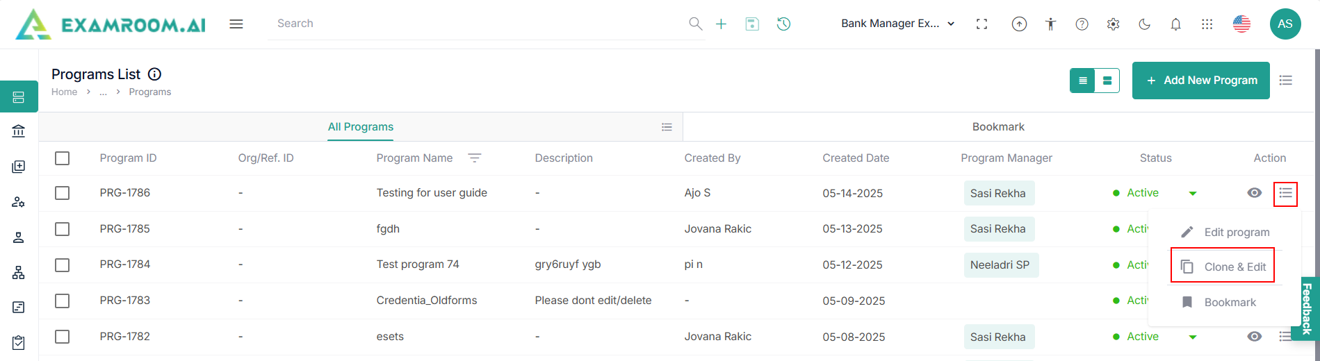Click the accessibility figure icon

pyautogui.click(x=1050, y=24)
